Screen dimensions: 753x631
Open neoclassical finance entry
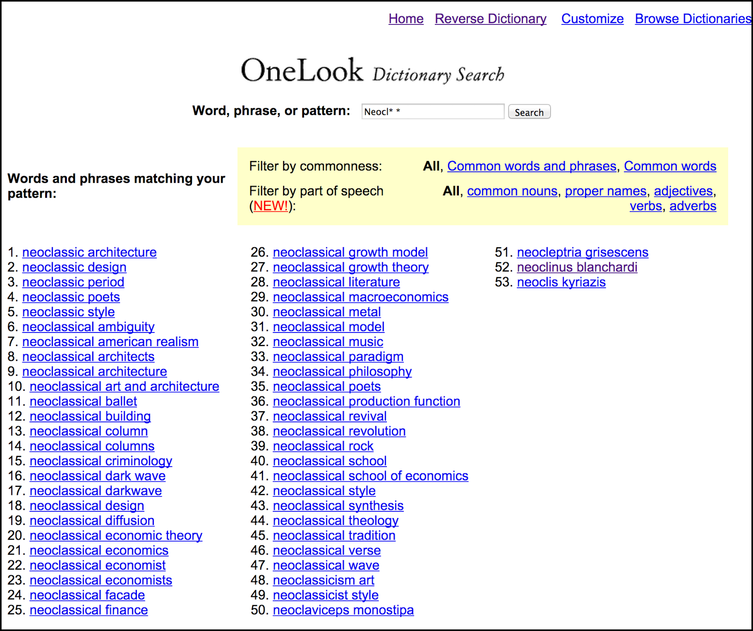point(88,610)
